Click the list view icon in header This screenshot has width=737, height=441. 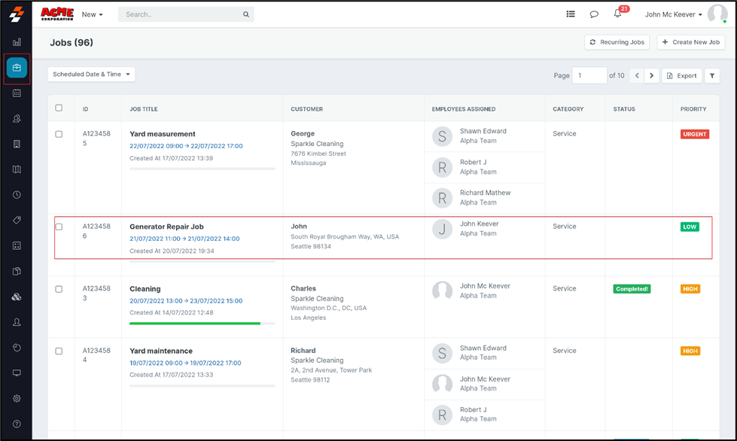coord(571,14)
